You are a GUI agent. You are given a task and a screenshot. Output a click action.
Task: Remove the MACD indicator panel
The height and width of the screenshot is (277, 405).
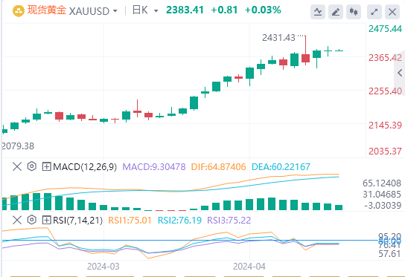pos(17,166)
